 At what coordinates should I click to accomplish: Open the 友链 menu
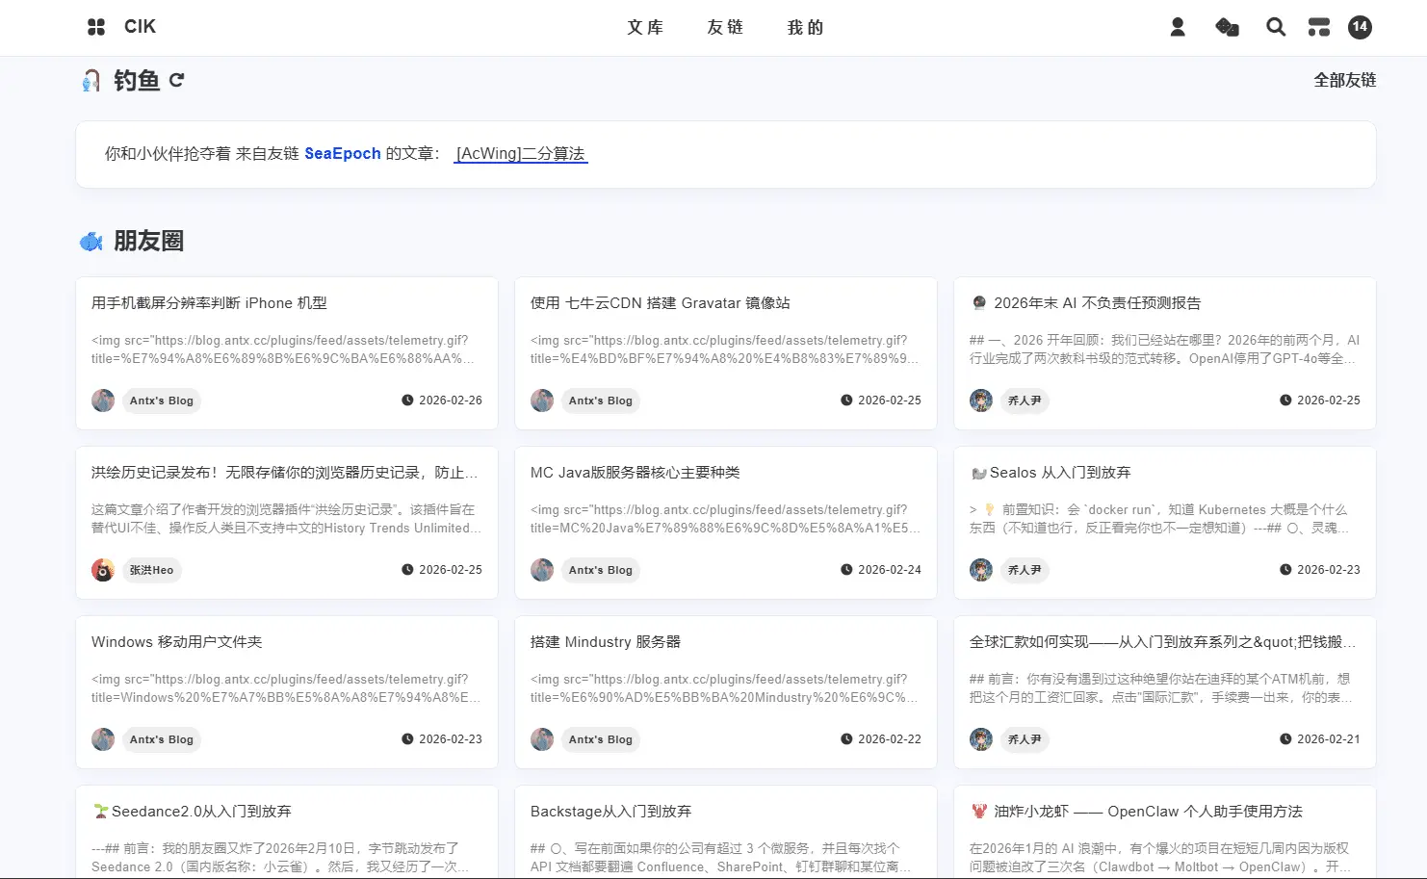[725, 27]
